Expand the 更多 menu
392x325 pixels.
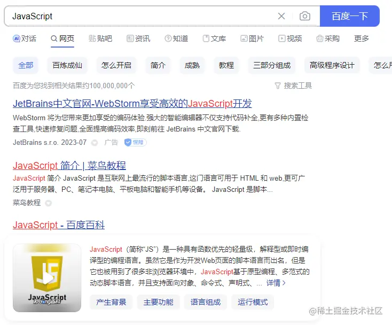362,38
